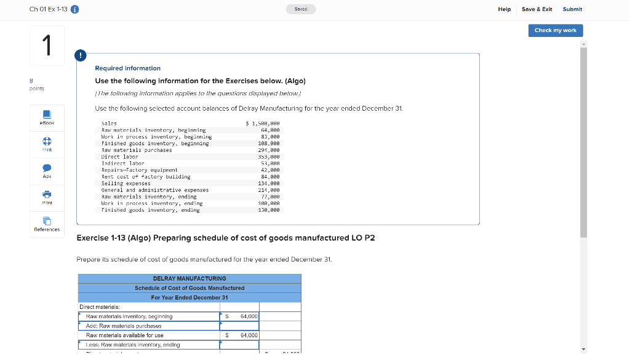Click Save & Exit

(536, 9)
